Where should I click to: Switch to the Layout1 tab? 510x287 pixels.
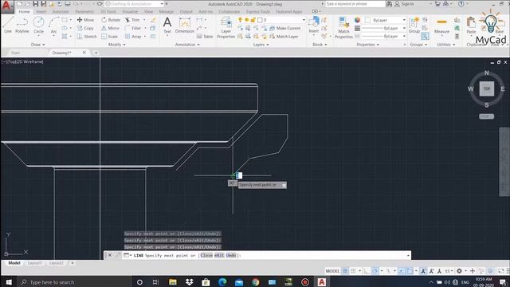point(34,263)
